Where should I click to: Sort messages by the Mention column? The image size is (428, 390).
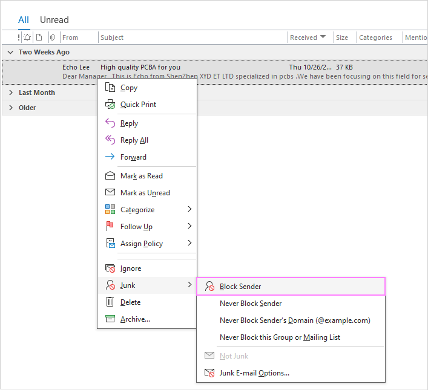[x=416, y=37]
